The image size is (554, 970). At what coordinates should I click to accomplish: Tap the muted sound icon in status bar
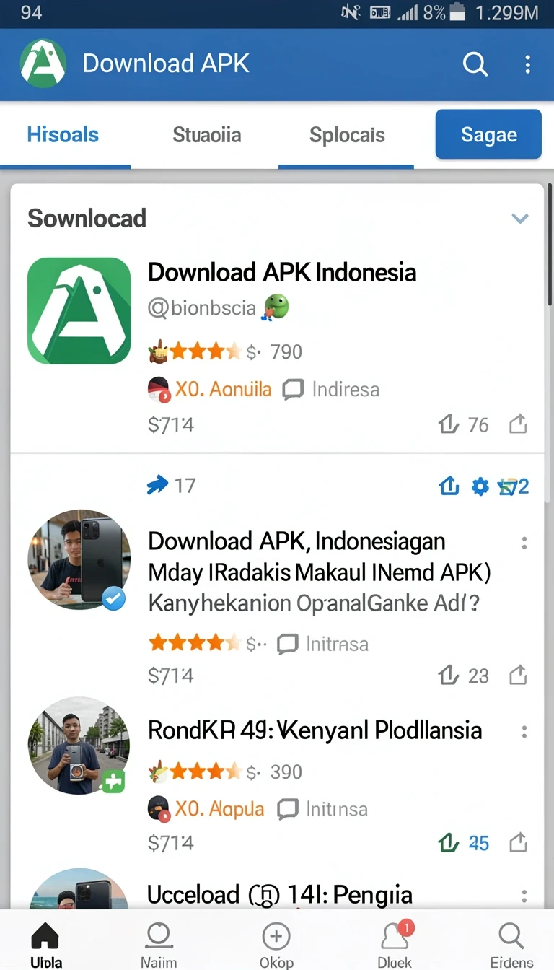tap(351, 12)
